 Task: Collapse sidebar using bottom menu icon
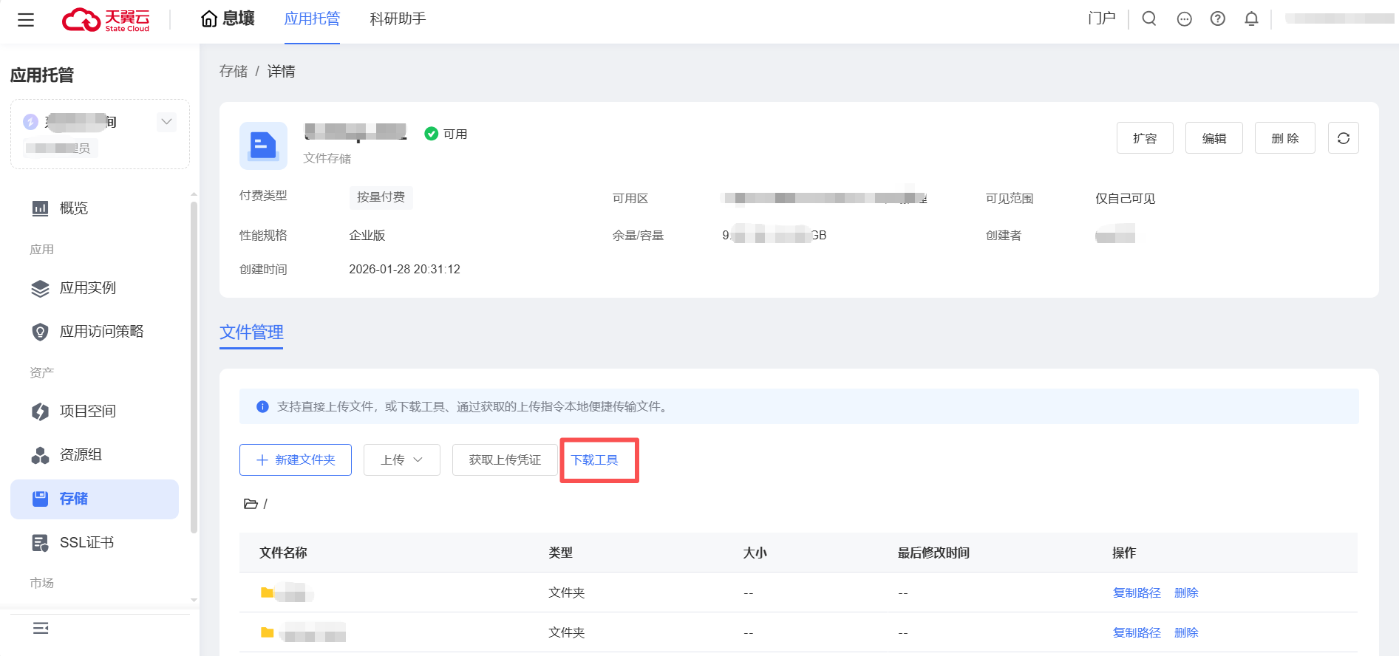[41, 628]
